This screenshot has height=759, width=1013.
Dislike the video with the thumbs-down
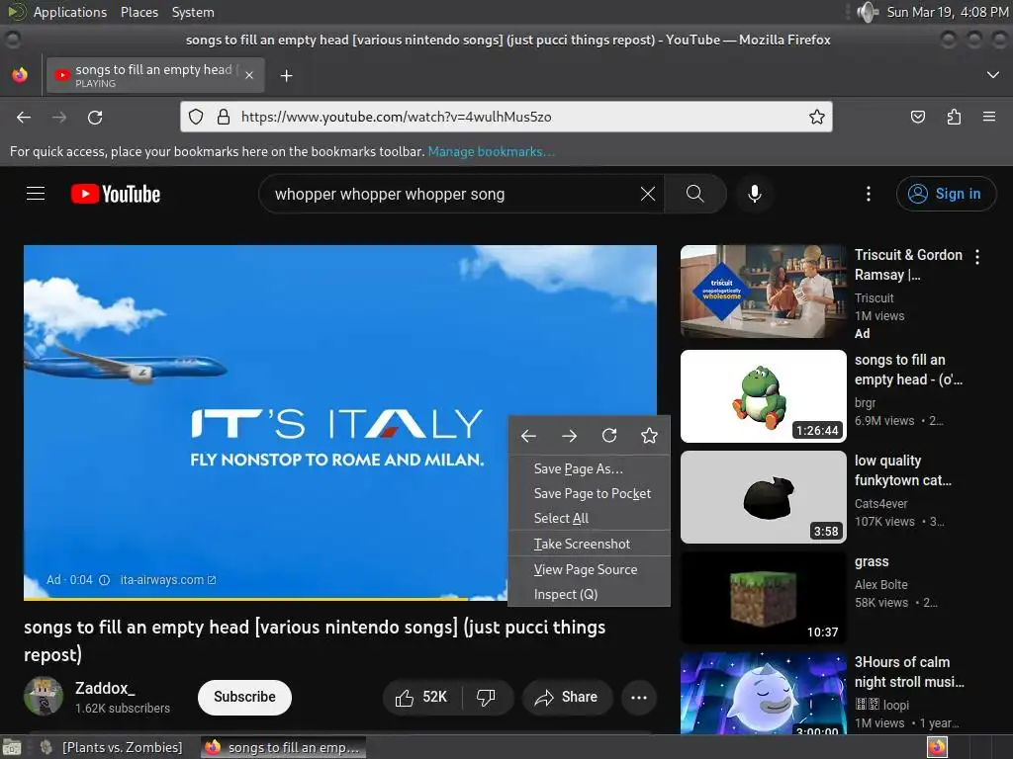tap(486, 697)
